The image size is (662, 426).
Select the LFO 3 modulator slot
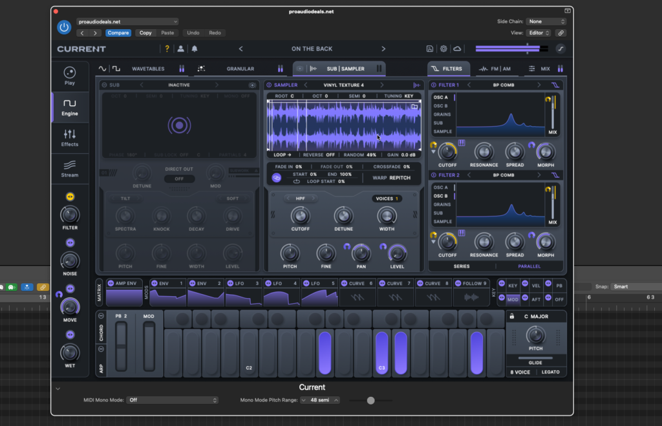244,292
